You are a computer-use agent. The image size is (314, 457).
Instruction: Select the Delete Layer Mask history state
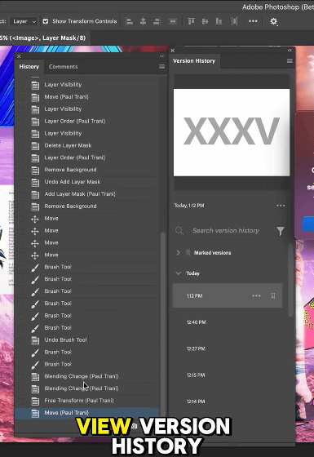click(x=86, y=145)
